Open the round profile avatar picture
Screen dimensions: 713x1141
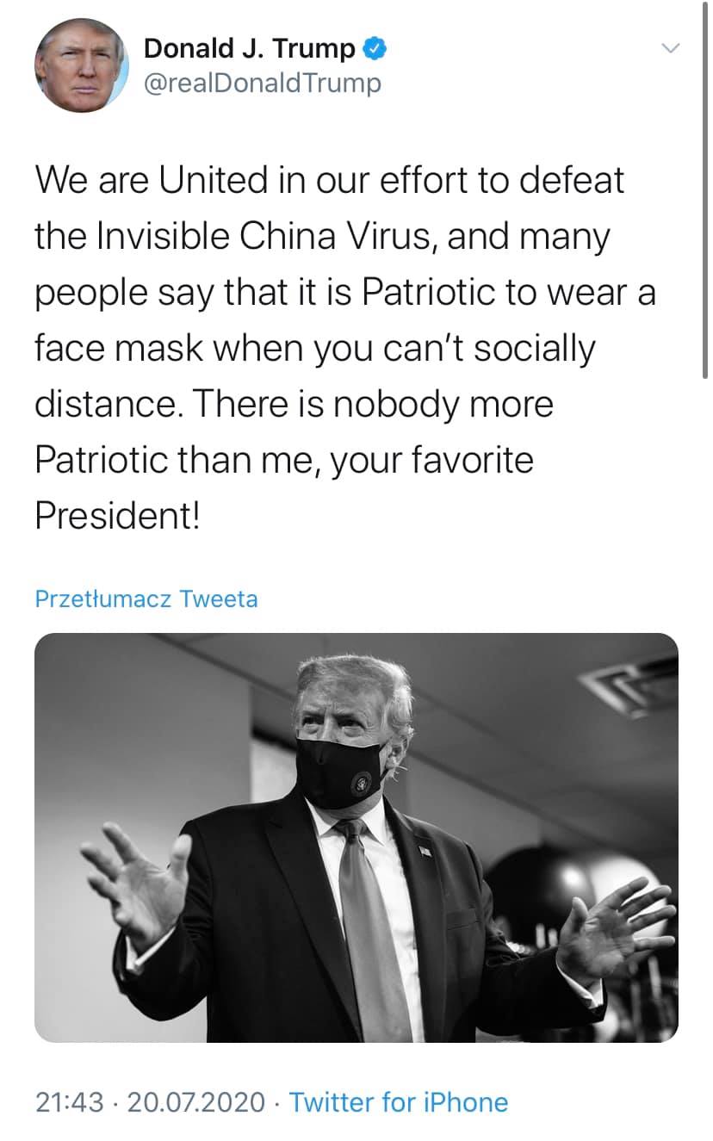(81, 65)
